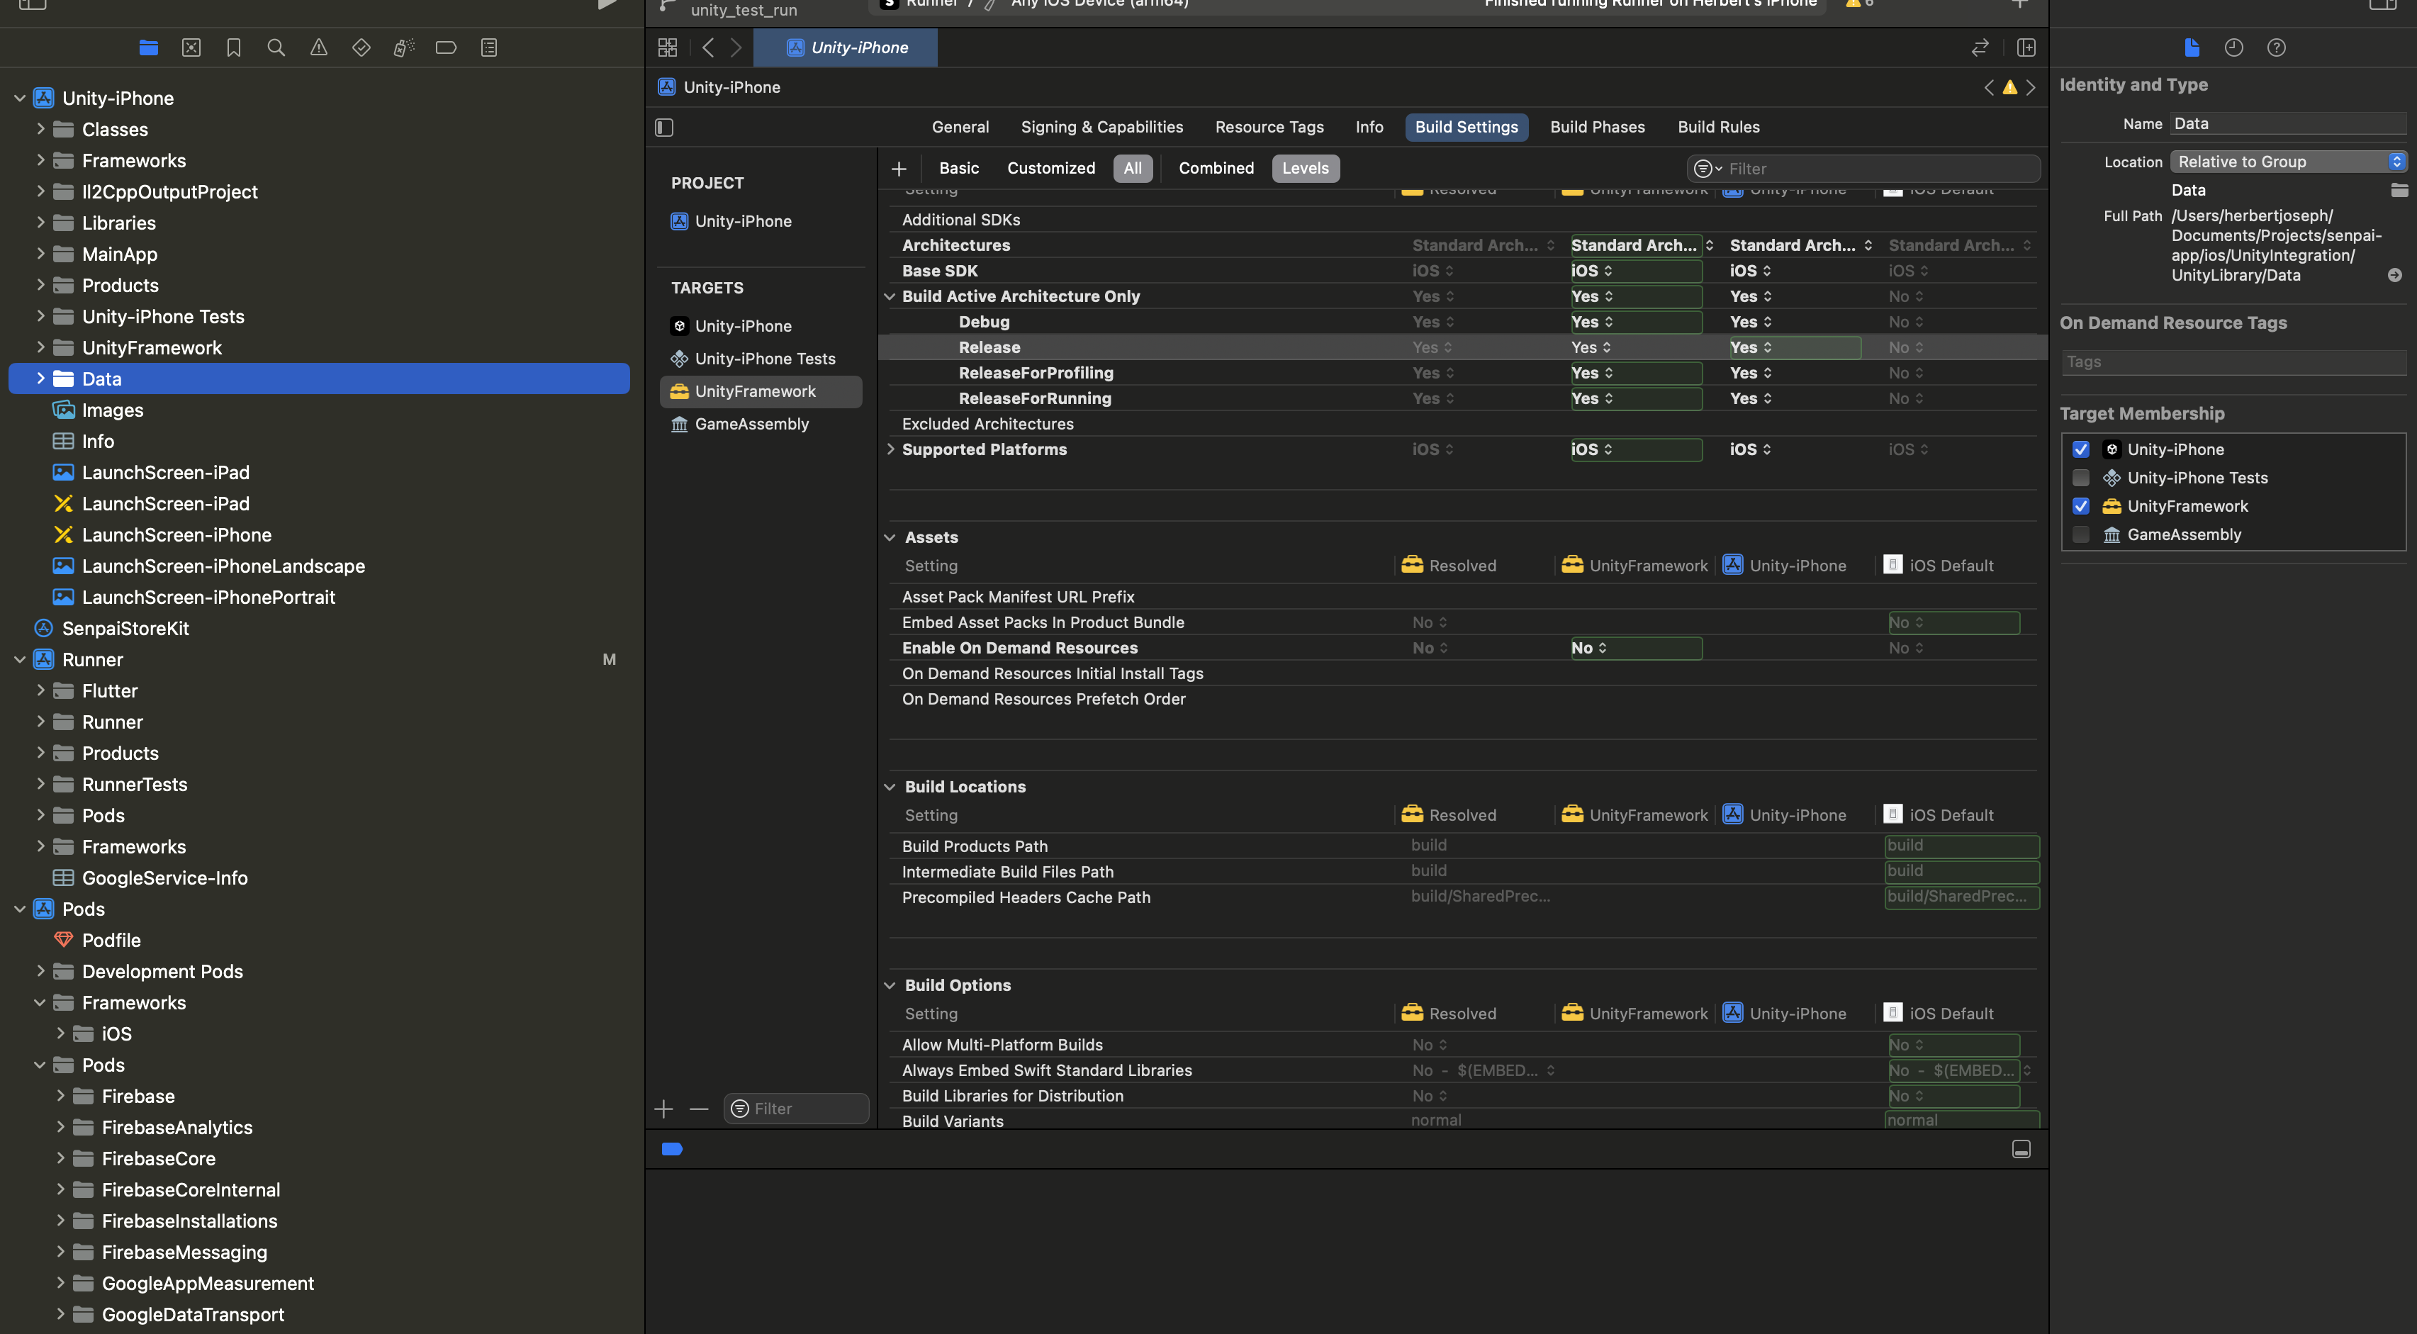Collapse the Build Locations section
Viewport: 2417px width, 1334px height.
890,787
